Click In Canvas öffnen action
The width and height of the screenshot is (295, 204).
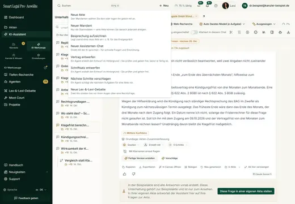point(170,167)
